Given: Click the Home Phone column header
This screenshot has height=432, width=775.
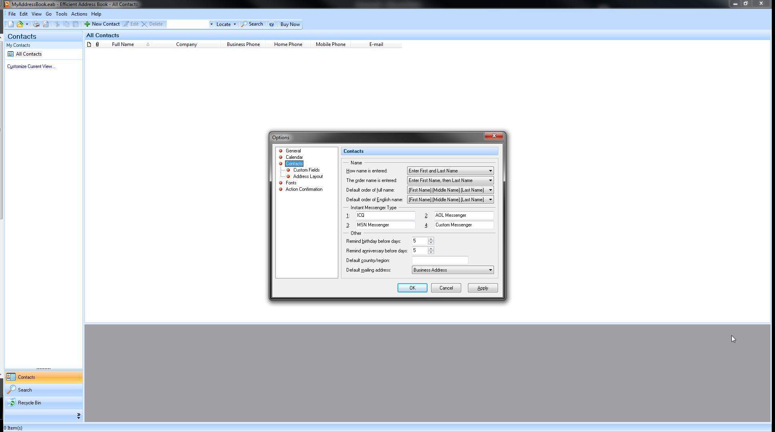Looking at the screenshot, I should pyautogui.click(x=288, y=44).
